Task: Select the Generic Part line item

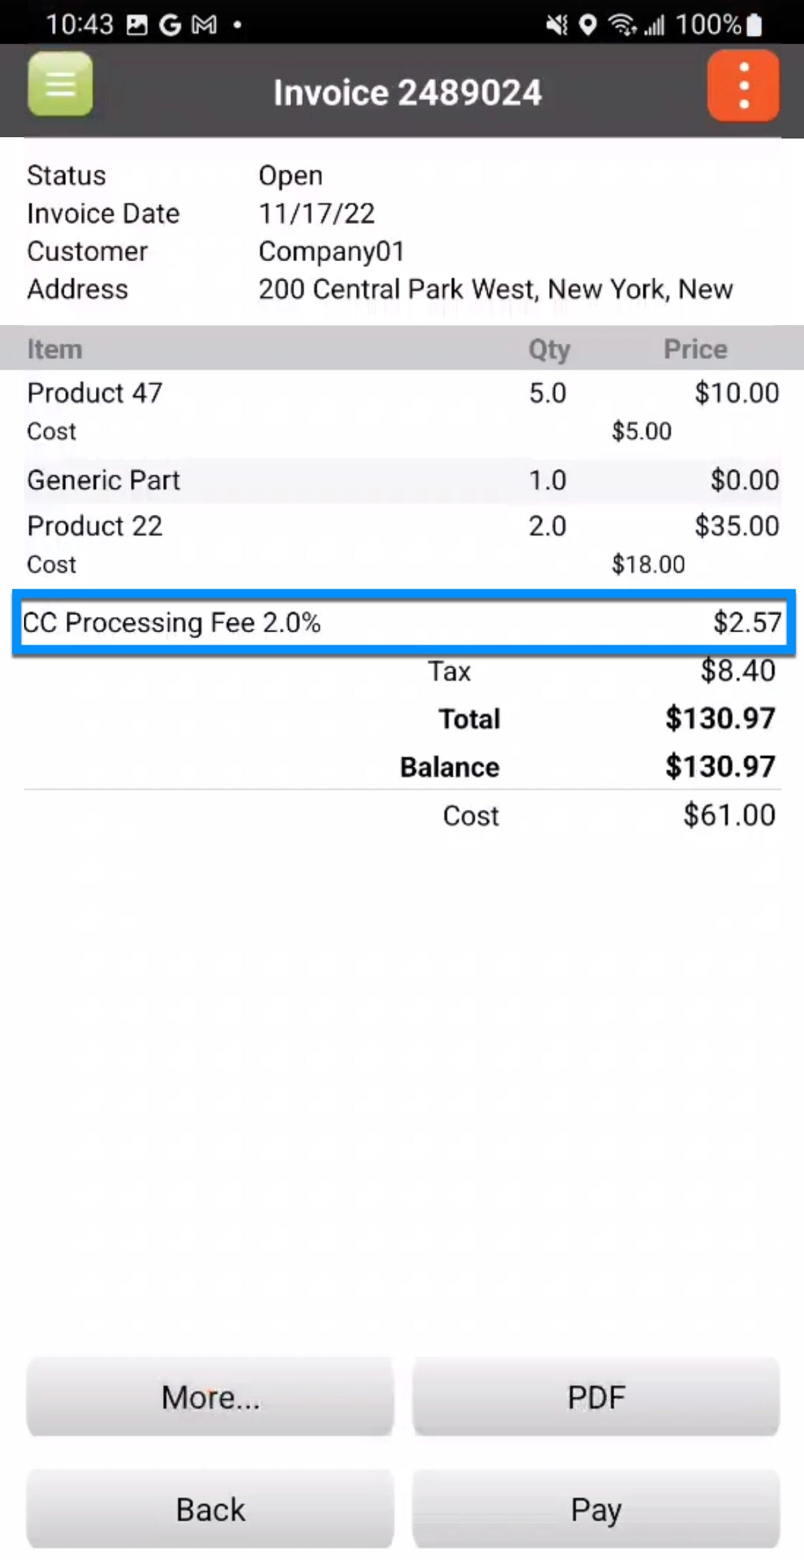Action: [x=104, y=480]
